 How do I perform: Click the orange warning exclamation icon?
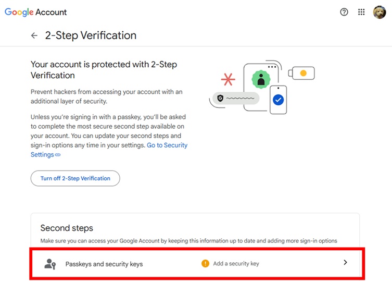pos(205,263)
